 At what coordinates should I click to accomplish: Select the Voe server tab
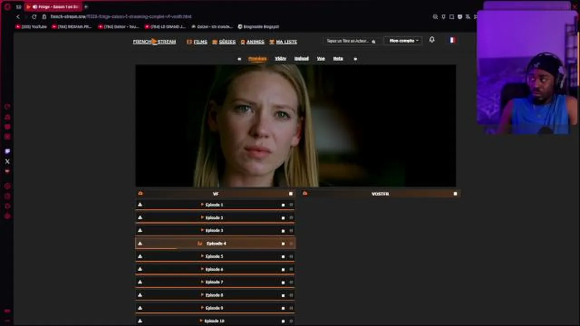pos(321,58)
